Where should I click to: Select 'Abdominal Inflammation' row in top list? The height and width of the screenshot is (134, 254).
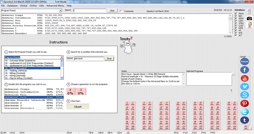point(115,18)
